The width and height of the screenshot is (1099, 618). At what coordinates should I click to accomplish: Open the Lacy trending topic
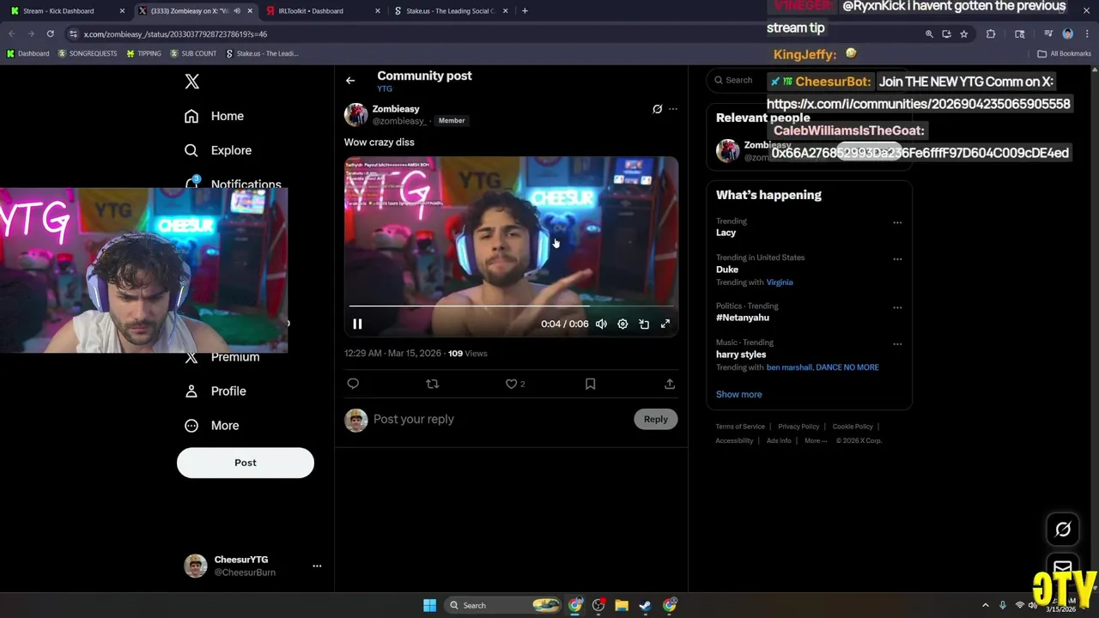coord(726,233)
